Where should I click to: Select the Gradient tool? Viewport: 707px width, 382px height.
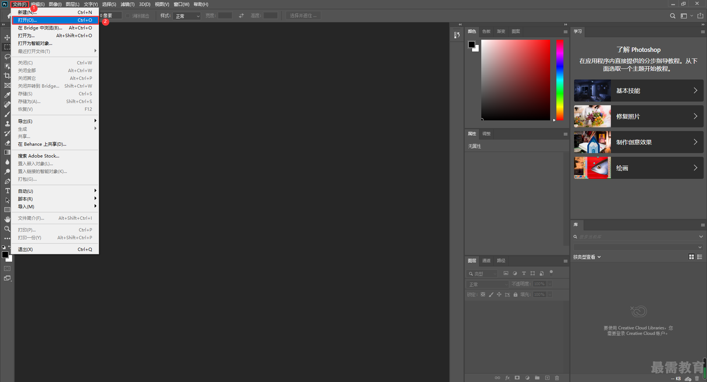(x=7, y=152)
